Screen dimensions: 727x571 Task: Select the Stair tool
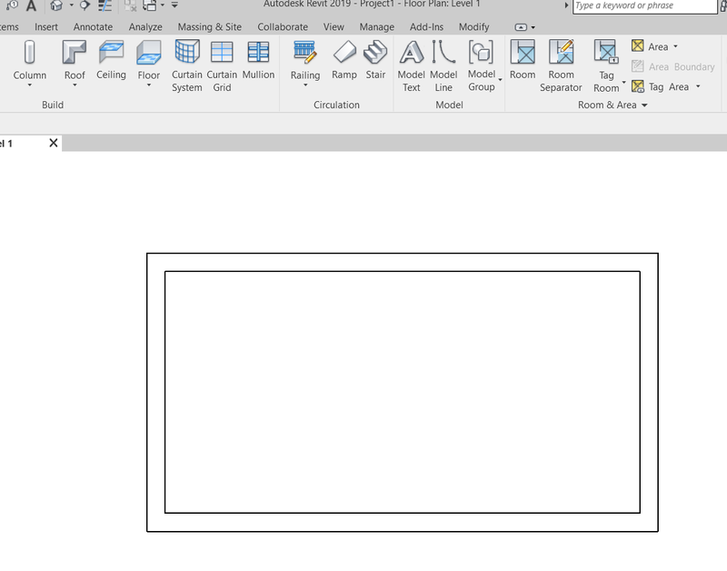(x=375, y=64)
